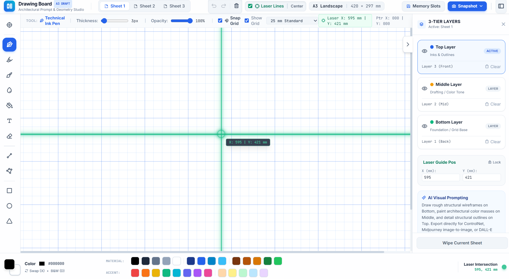The width and height of the screenshot is (509, 279).
Task: Pick the brown material color swatch
Action: (236, 261)
